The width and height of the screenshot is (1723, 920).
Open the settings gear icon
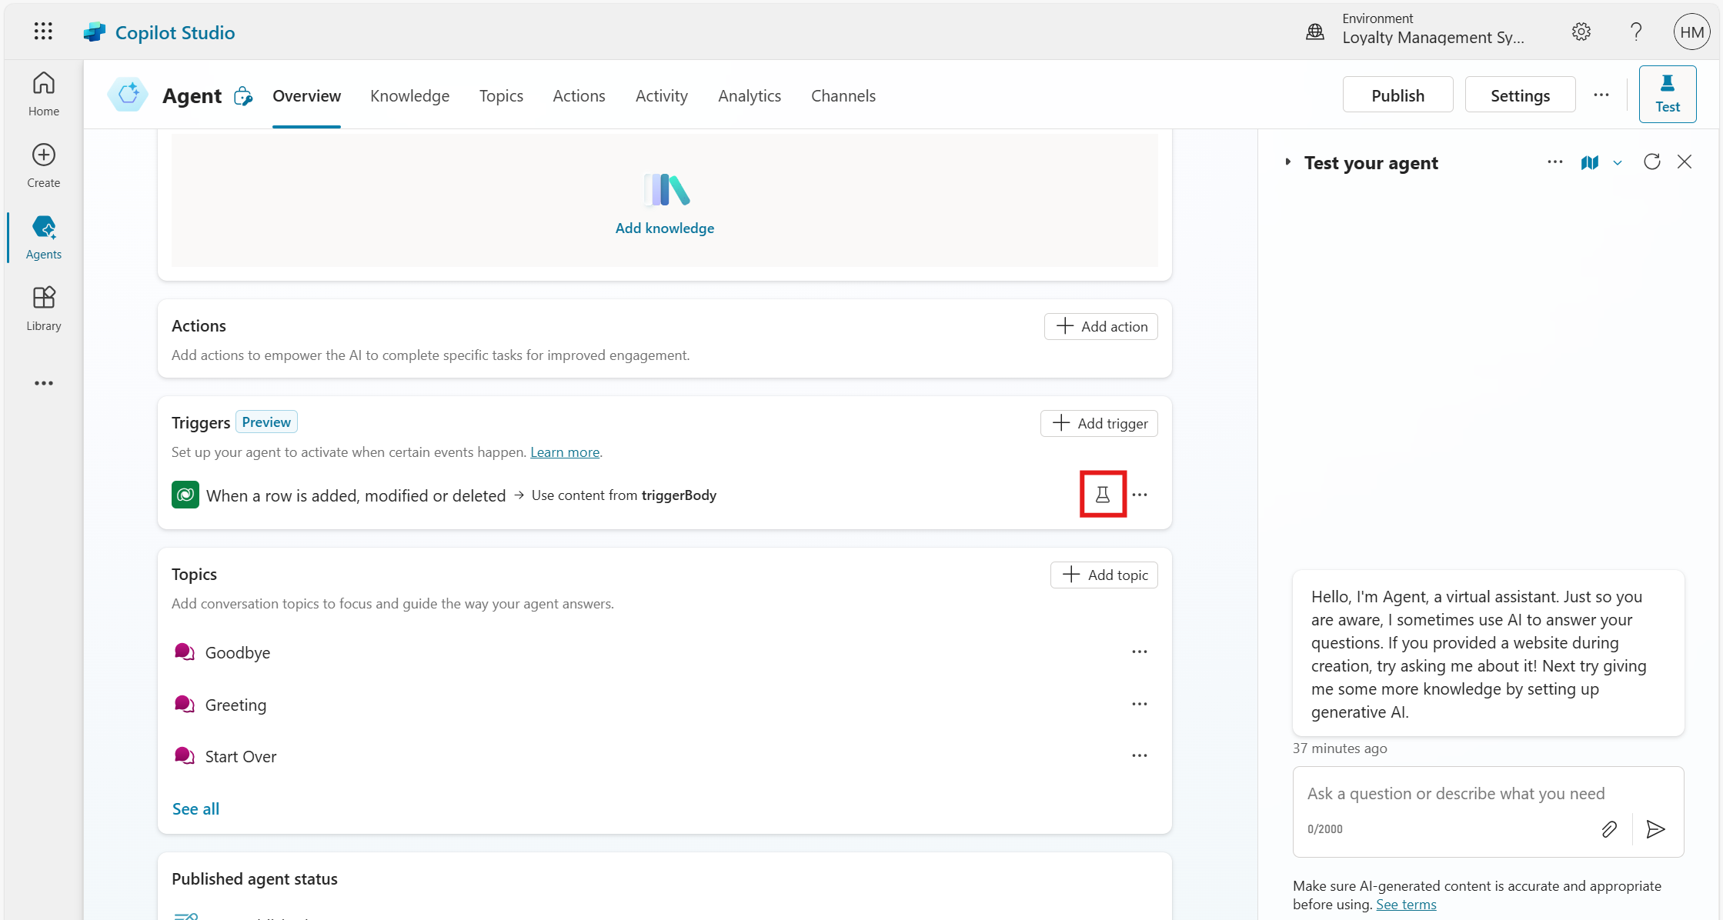1581,32
